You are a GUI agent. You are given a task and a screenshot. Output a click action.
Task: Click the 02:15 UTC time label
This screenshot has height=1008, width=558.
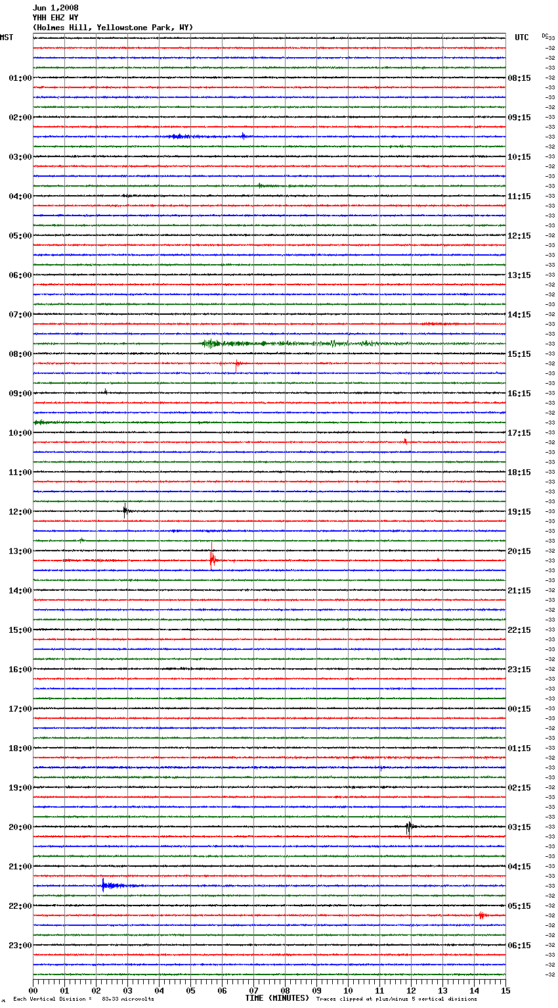click(519, 788)
